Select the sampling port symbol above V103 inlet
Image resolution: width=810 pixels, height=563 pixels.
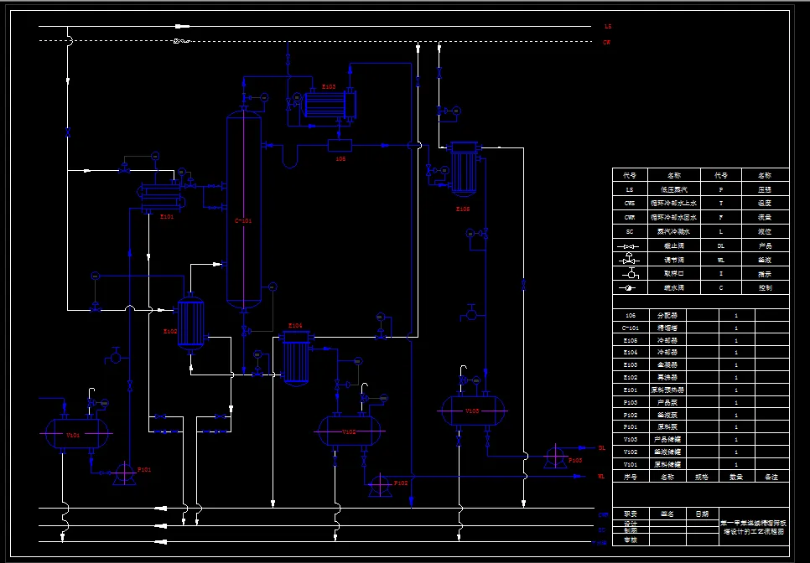pyautogui.click(x=470, y=312)
